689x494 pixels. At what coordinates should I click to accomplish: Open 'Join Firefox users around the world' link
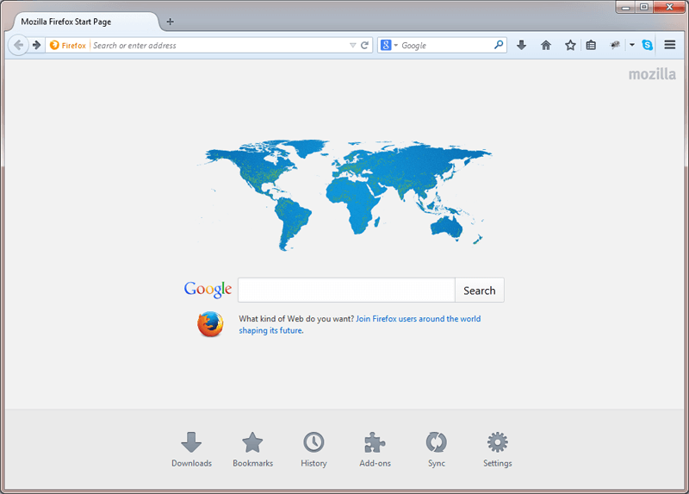(x=418, y=319)
